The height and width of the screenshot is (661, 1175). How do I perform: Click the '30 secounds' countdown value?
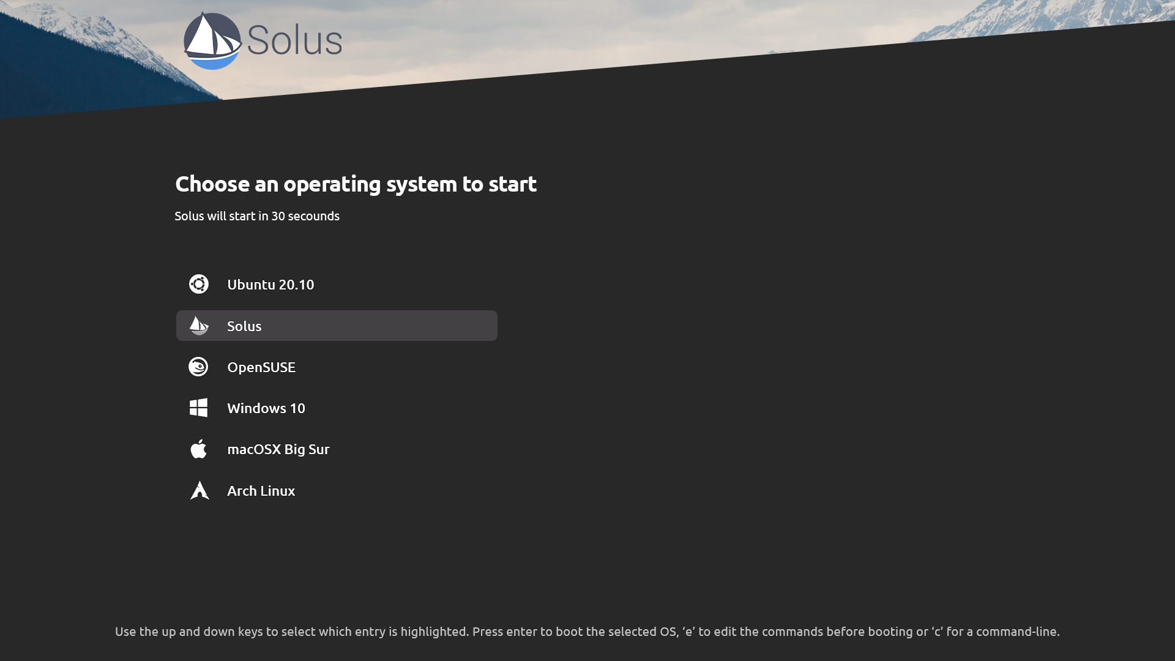tap(305, 216)
